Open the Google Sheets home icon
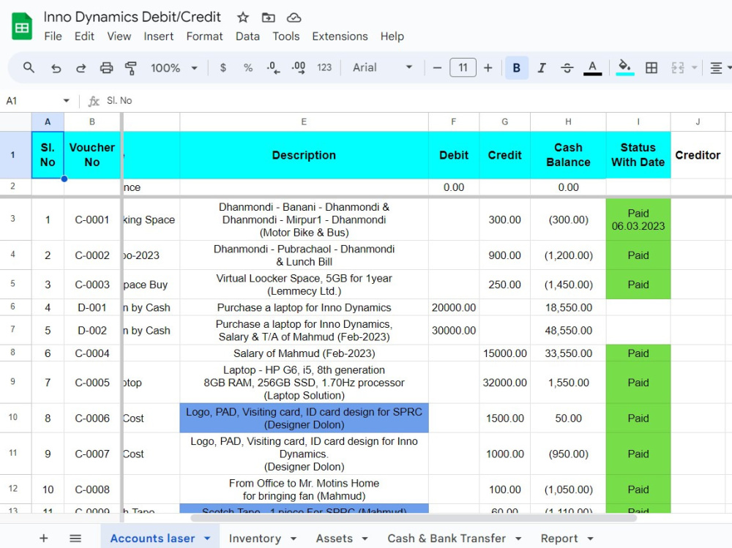The width and height of the screenshot is (732, 548). point(21,26)
